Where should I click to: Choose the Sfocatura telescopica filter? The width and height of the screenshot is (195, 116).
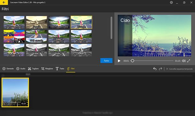tap(59, 36)
